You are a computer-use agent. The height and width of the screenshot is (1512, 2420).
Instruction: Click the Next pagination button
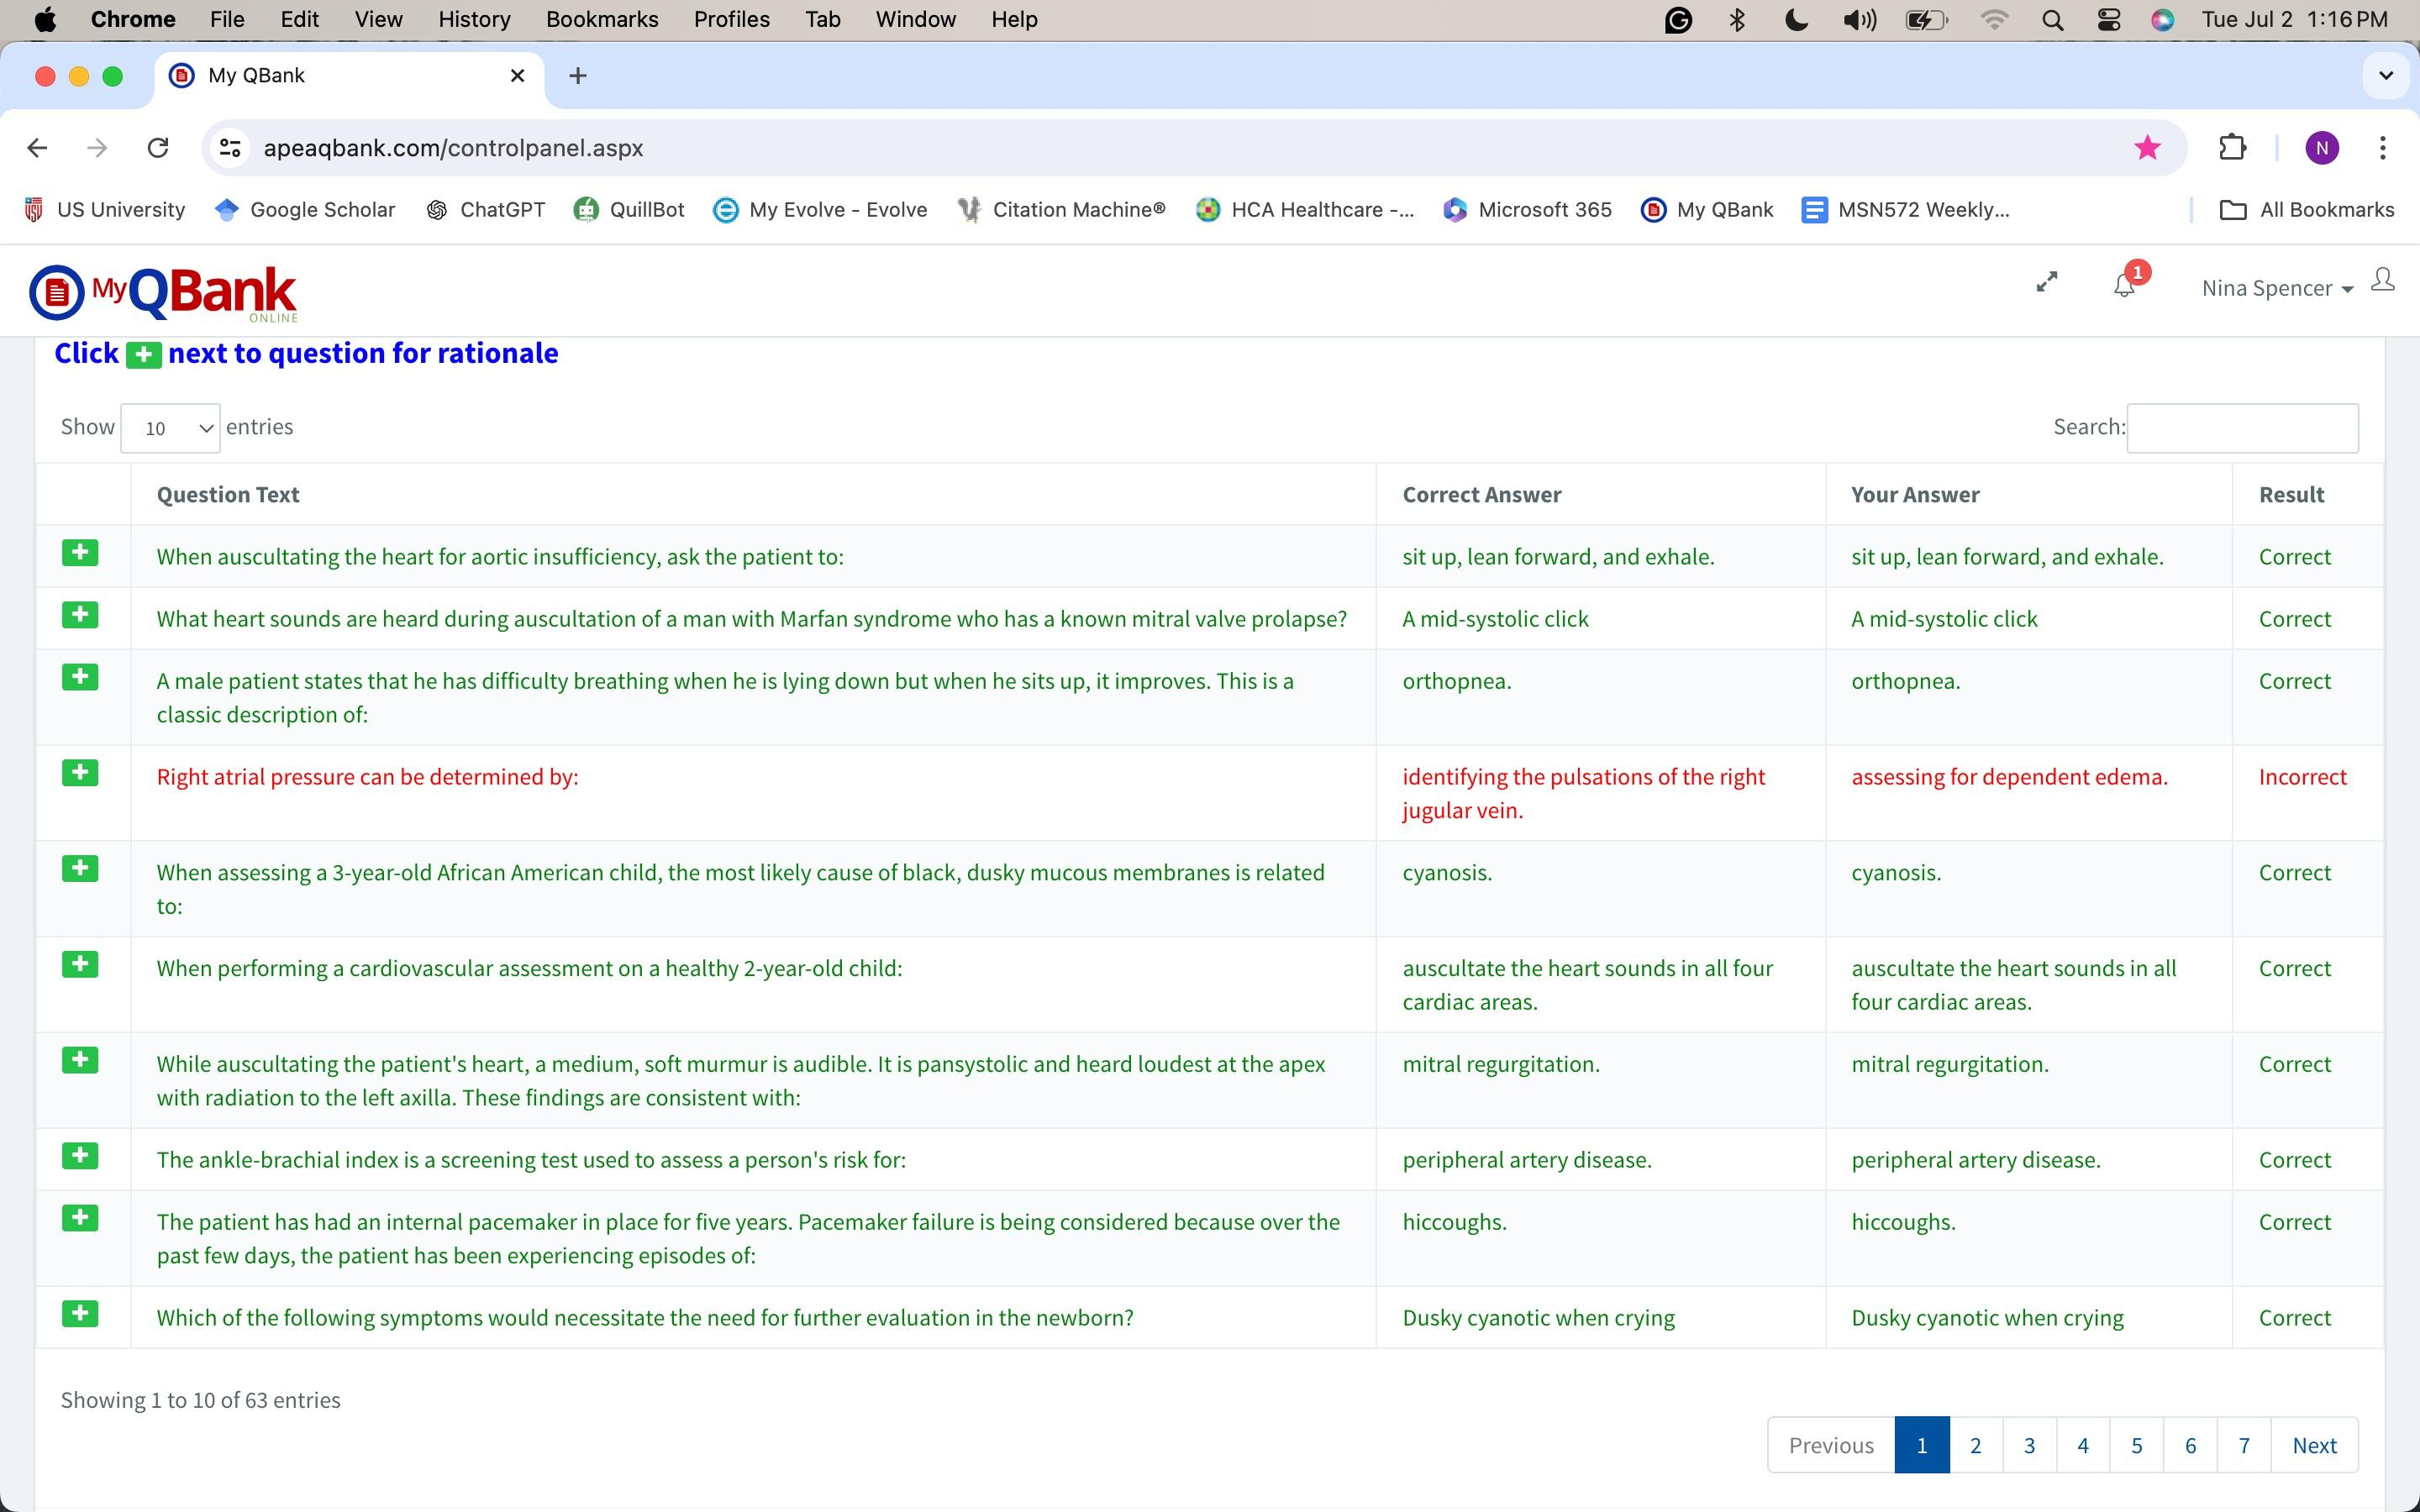tap(2313, 1445)
